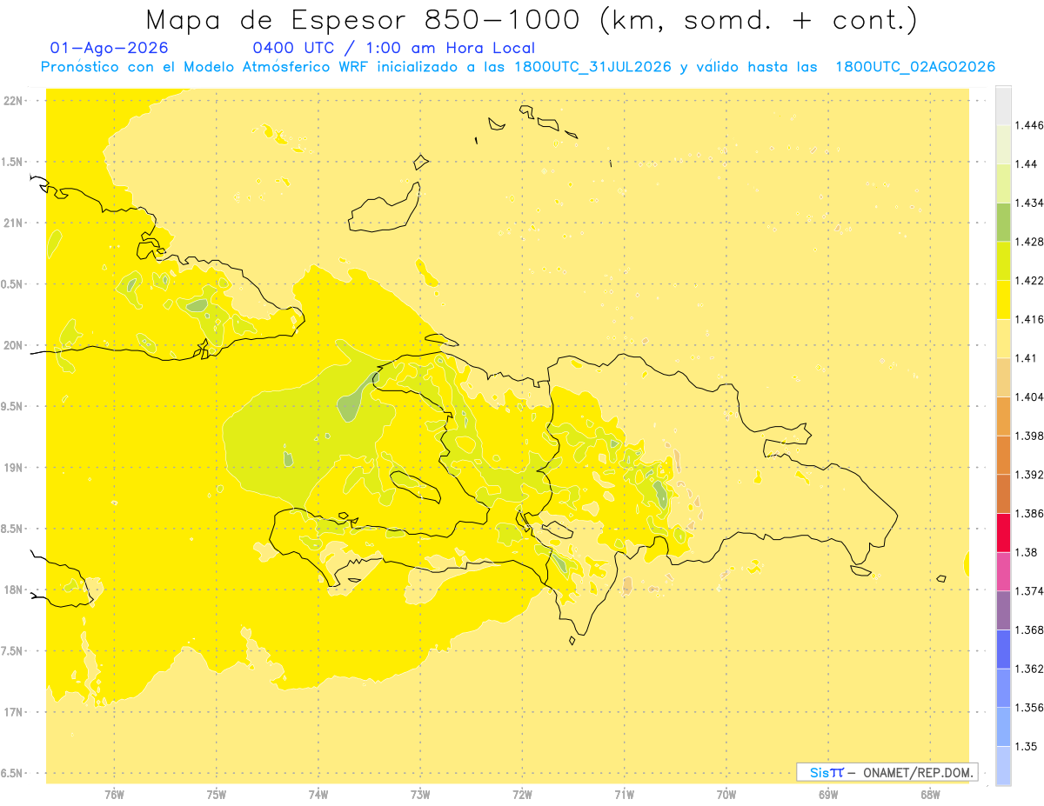This screenshot has height=806, width=1044.
Task: Click the legend value 1.368
Action: (1031, 629)
